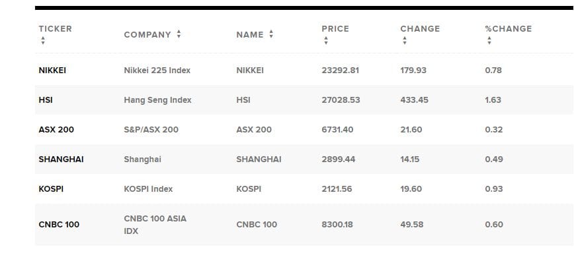574x259 pixels.
Task: Sort table by COMPANY header
Action: (147, 35)
